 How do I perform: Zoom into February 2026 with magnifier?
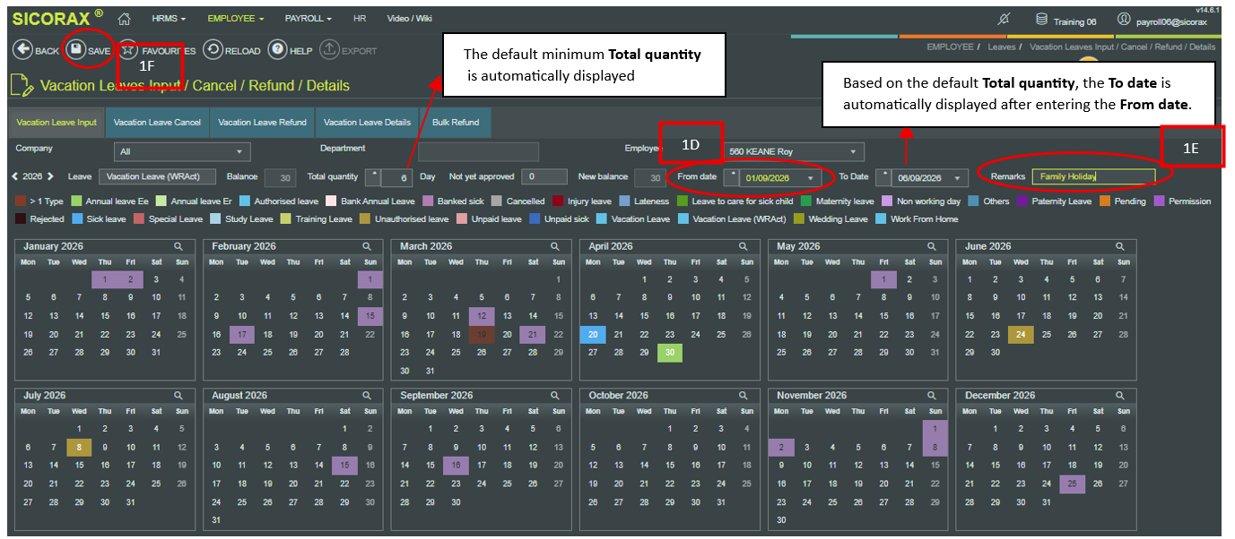(366, 246)
